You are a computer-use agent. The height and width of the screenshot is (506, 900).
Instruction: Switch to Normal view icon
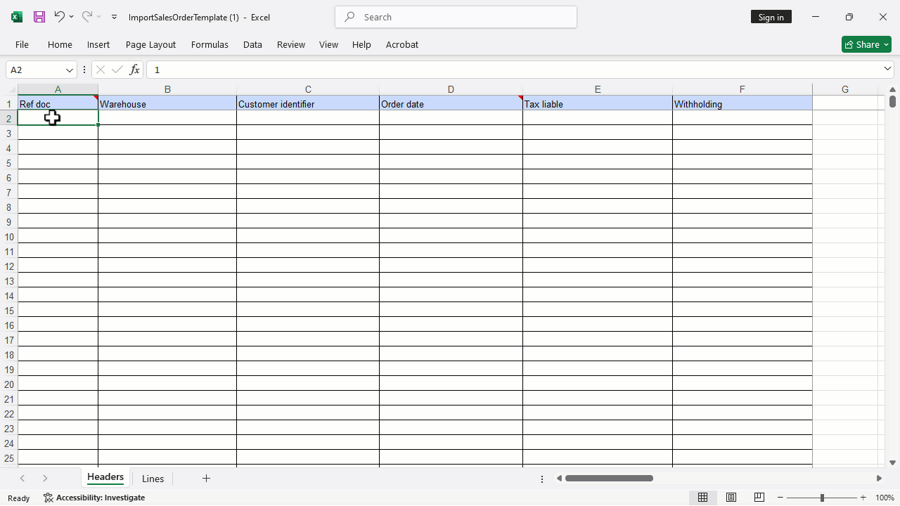point(702,498)
